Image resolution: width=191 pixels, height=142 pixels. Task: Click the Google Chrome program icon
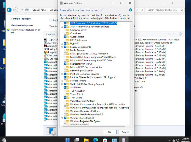tap(45, 52)
